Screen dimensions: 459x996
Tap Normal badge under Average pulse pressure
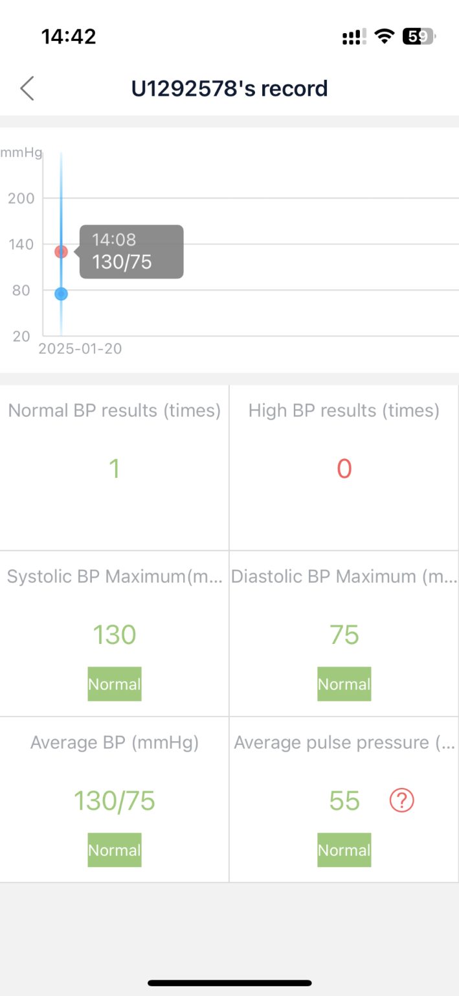click(x=344, y=850)
